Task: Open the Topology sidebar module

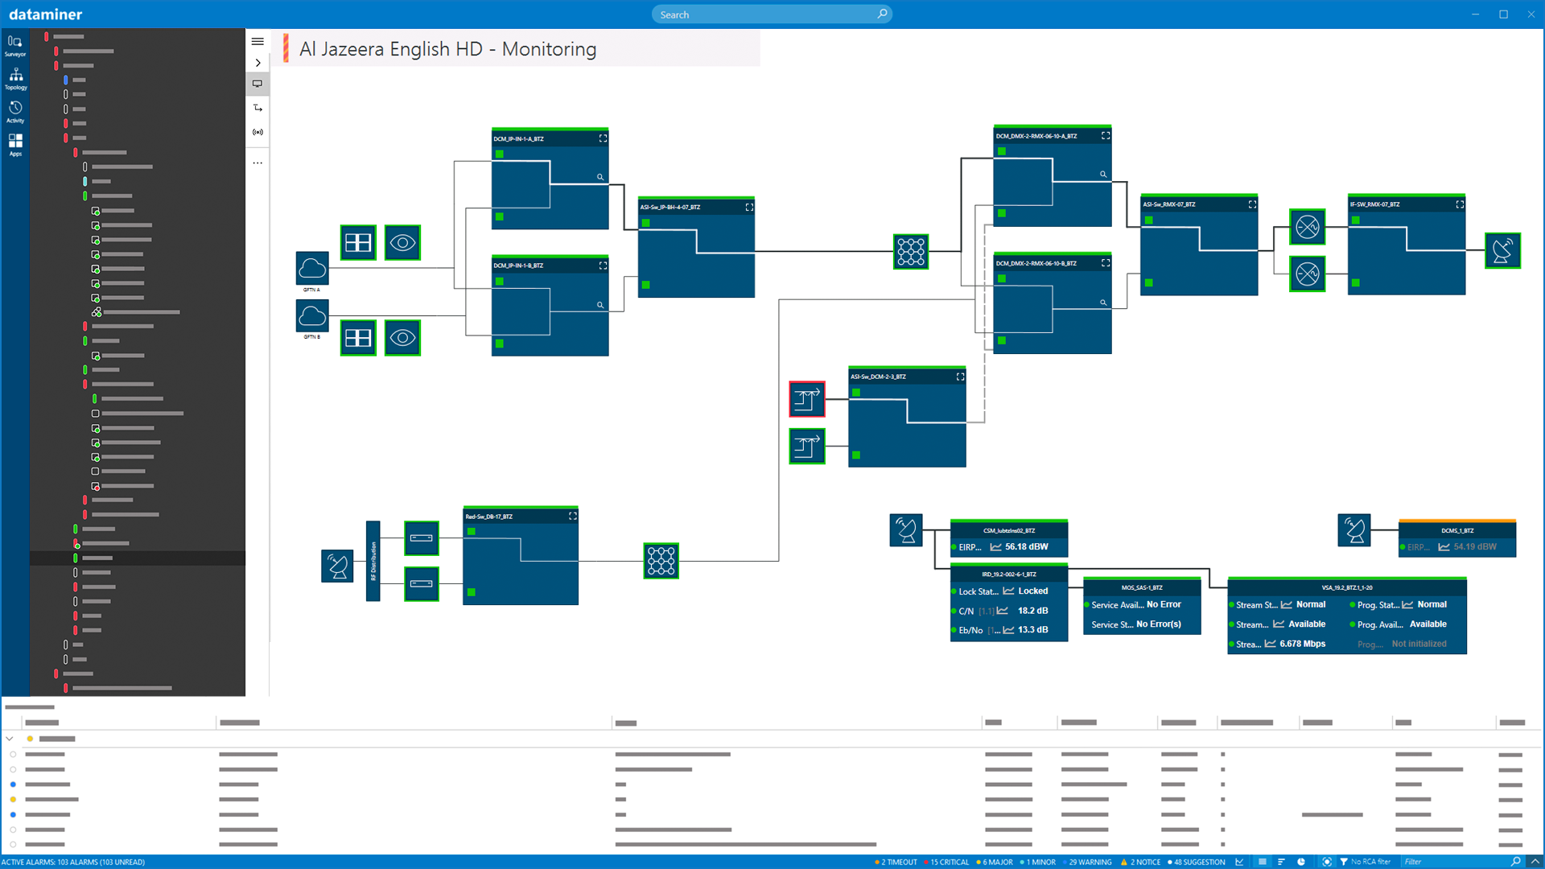Action: (x=15, y=79)
